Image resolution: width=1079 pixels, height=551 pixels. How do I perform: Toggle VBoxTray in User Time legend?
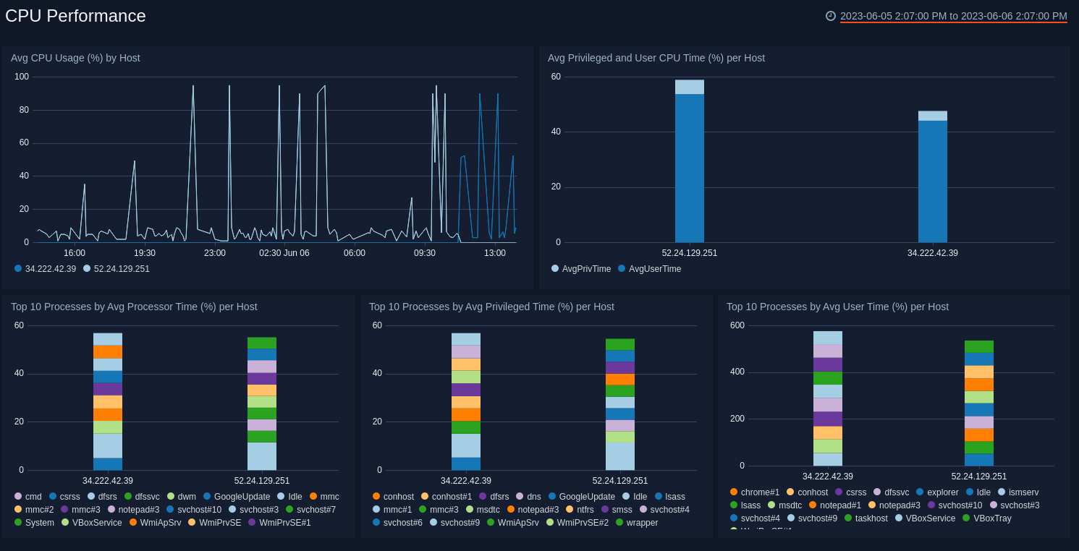[987, 518]
